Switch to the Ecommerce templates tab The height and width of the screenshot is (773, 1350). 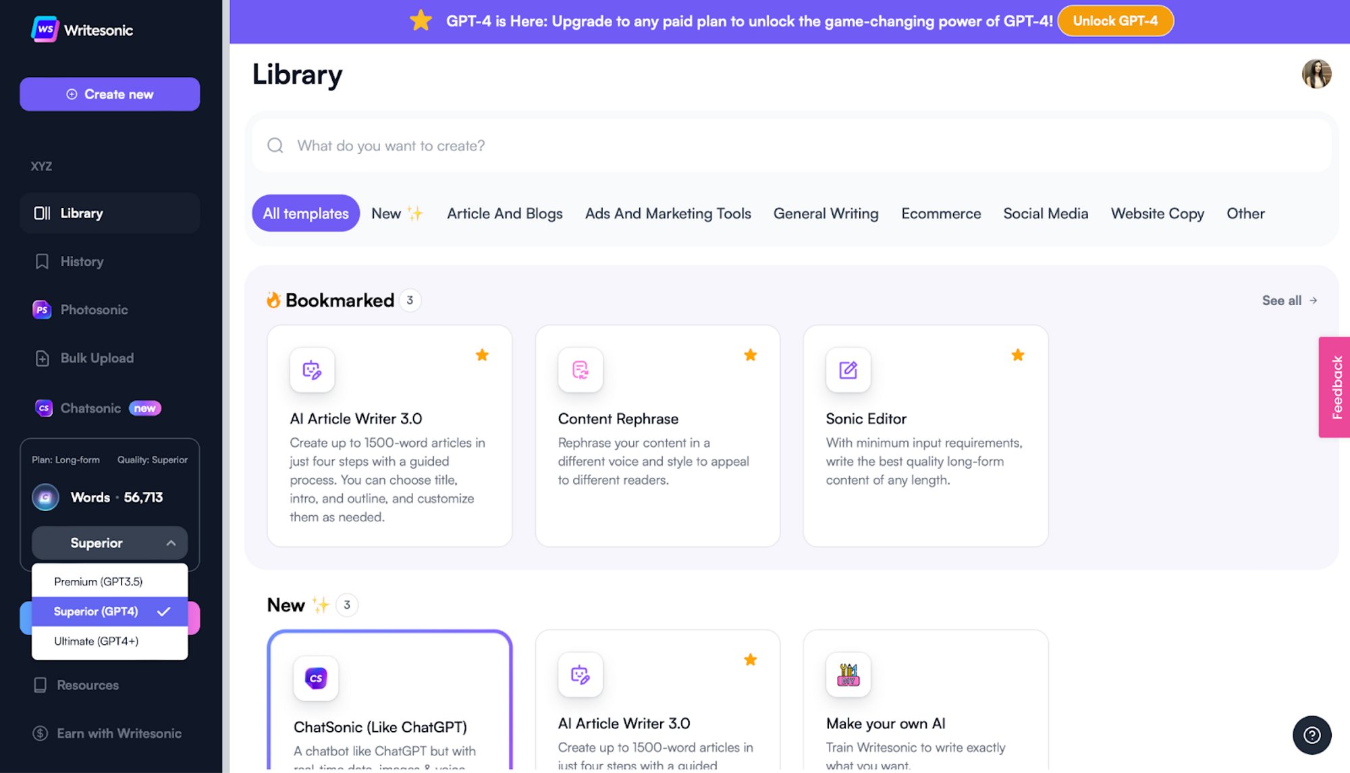(x=941, y=213)
